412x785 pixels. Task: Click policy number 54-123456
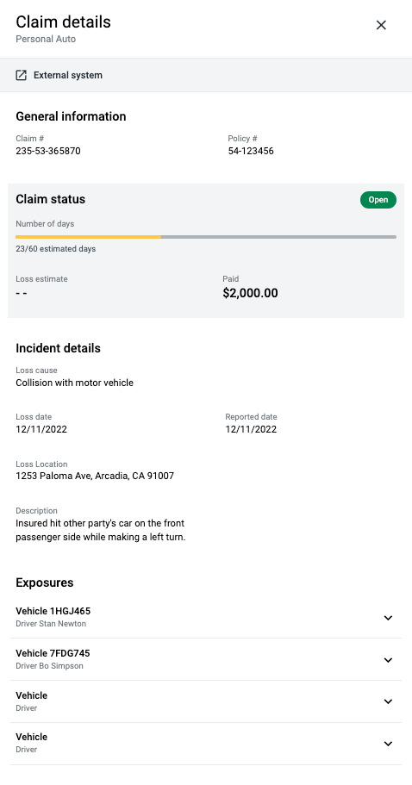pyautogui.click(x=251, y=151)
